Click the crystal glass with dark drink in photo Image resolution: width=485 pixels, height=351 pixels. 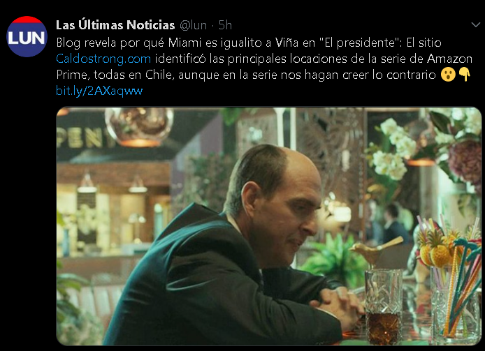click(x=384, y=307)
